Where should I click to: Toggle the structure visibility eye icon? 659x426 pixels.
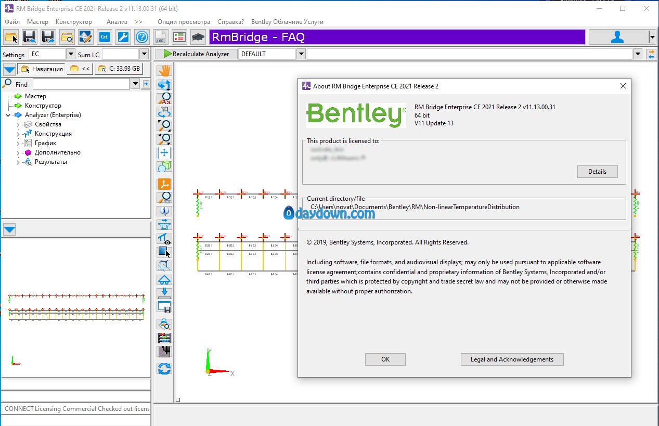[164, 239]
